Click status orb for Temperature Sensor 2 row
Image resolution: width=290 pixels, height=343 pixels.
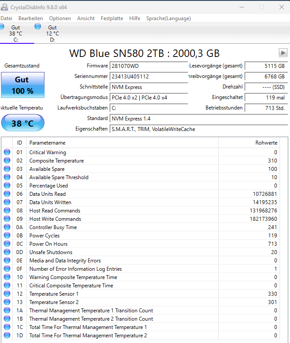coord(7,302)
